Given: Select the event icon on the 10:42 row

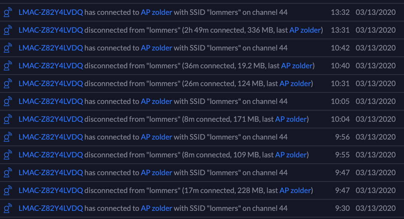Looking at the screenshot, I should pos(8,48).
